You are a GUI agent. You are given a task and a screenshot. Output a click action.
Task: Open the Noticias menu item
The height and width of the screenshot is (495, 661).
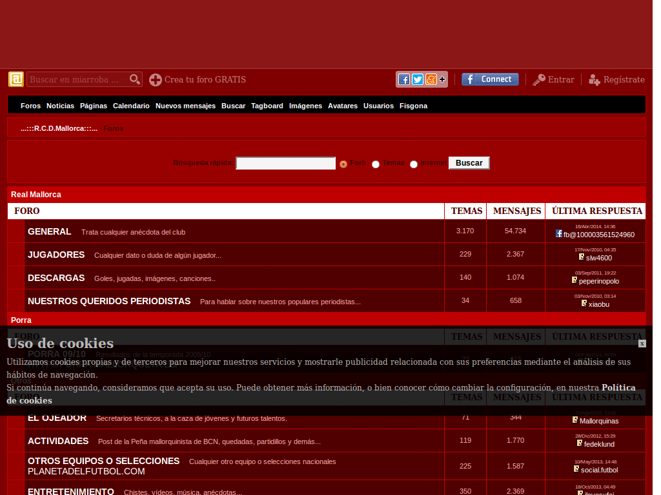[60, 106]
